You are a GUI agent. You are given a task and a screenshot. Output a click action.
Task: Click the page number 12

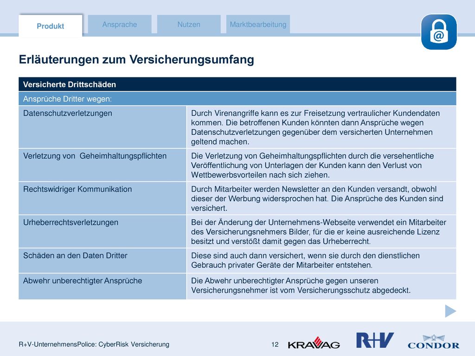[275, 344]
